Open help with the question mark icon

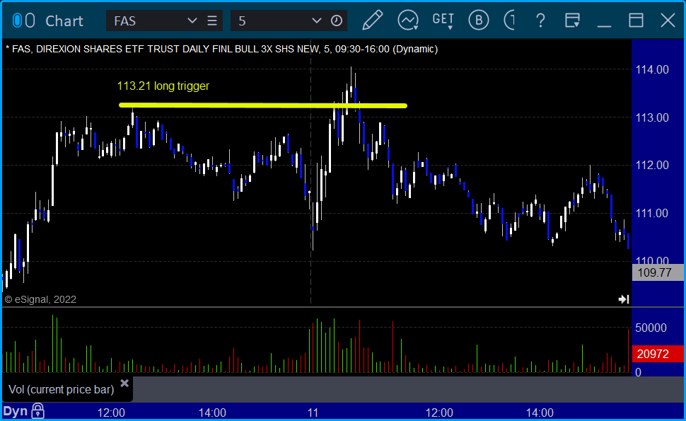tap(540, 21)
